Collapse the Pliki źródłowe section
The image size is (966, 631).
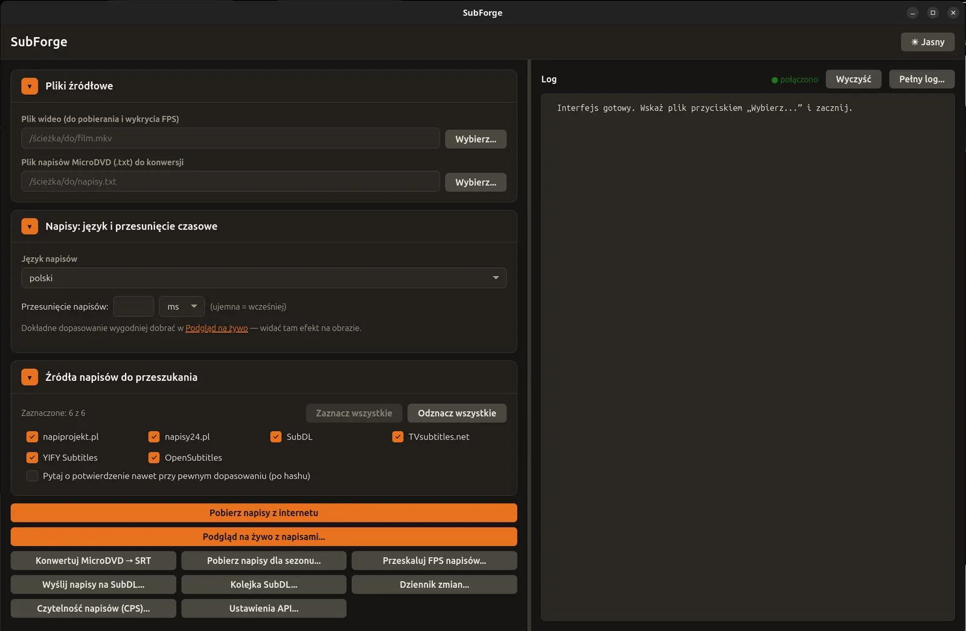coord(30,86)
